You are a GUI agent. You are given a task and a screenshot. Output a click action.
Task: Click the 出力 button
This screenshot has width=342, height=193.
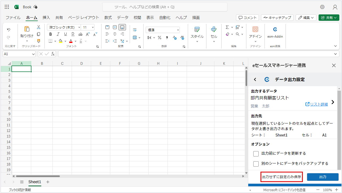coord(323,177)
